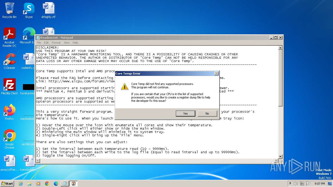Switch to Core Temp taskbar button

click(74, 184)
